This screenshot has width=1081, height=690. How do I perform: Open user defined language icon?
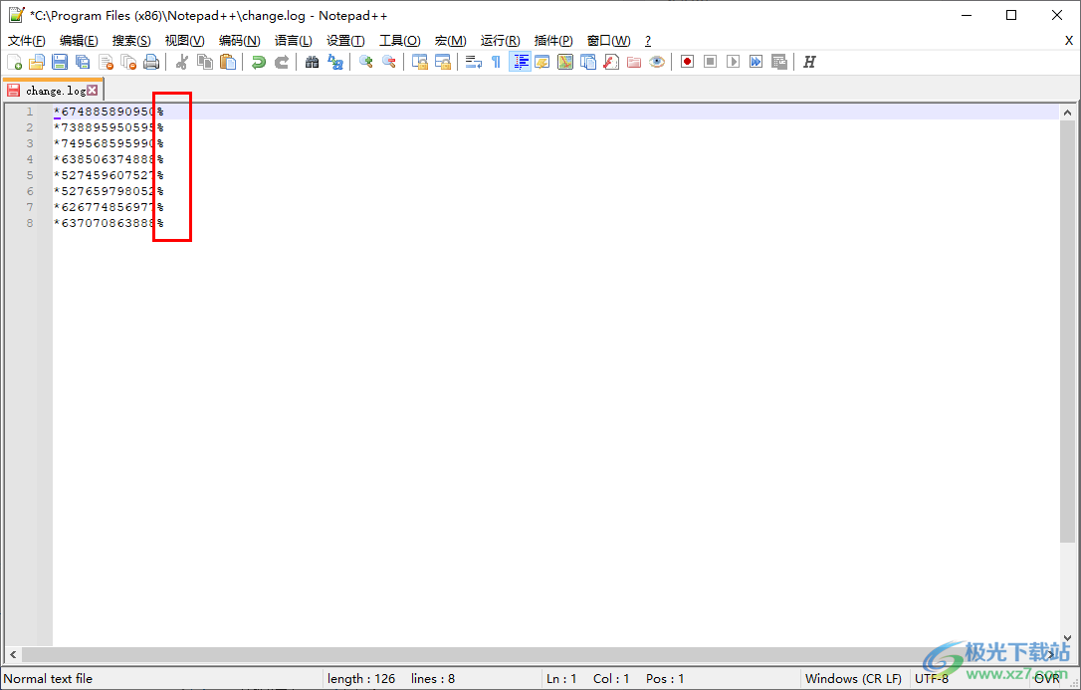(542, 62)
